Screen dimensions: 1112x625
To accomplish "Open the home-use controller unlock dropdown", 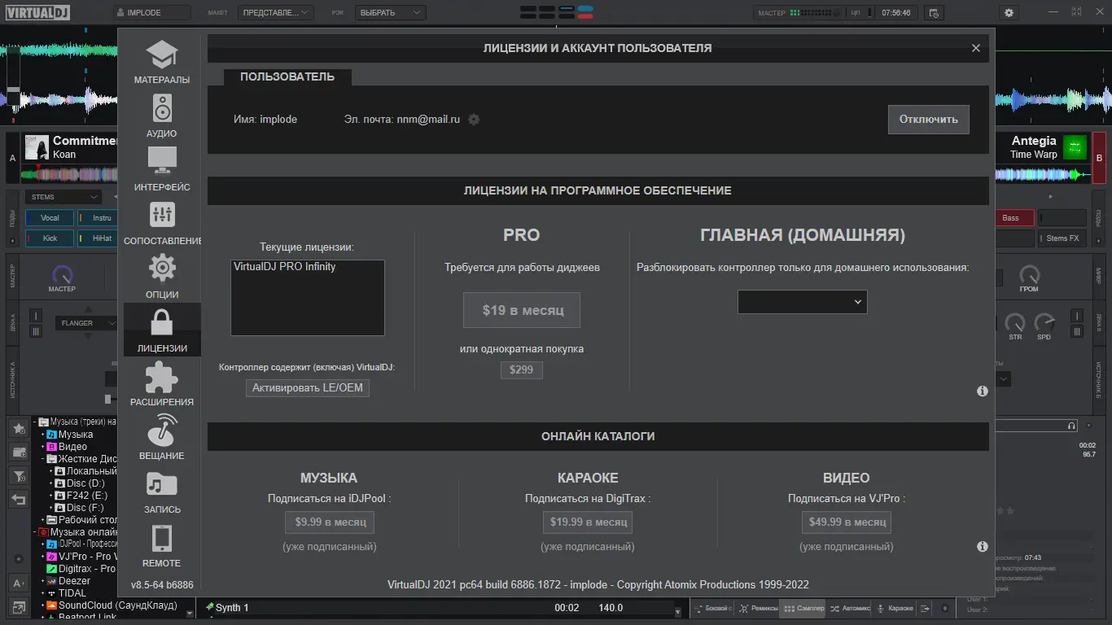I will (x=802, y=301).
